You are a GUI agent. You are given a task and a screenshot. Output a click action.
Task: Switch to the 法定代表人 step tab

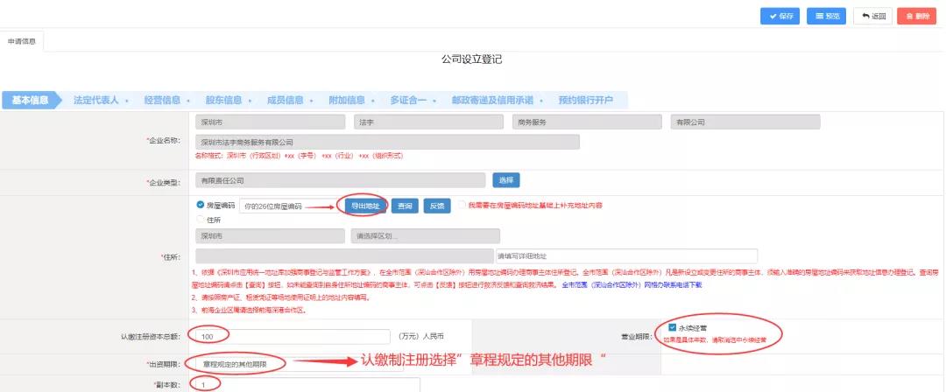[96, 100]
